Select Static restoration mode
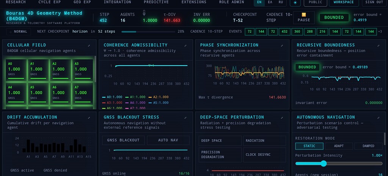The height and width of the screenshot is (176, 388). coord(309,146)
